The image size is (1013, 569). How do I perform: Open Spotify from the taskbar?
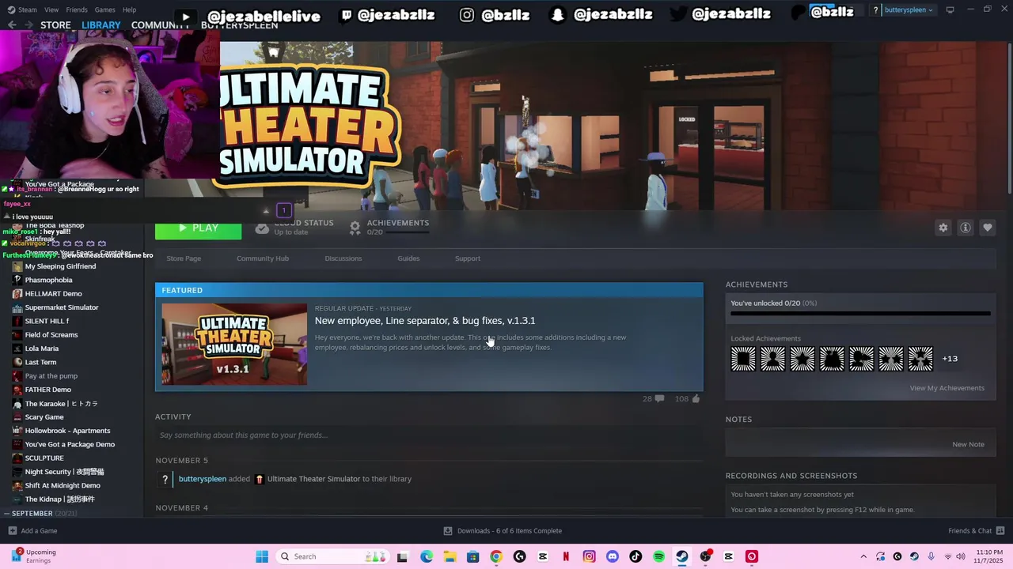(658, 556)
